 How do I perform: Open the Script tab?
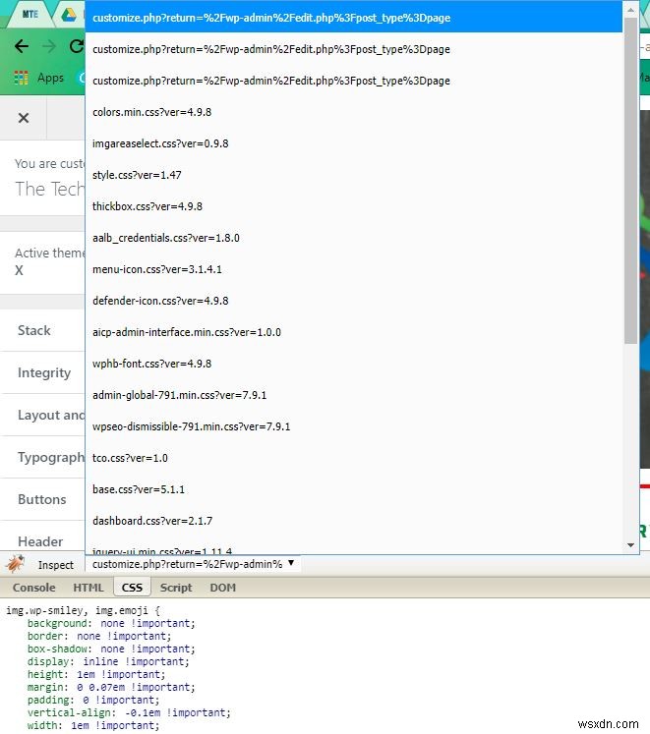pyautogui.click(x=176, y=588)
